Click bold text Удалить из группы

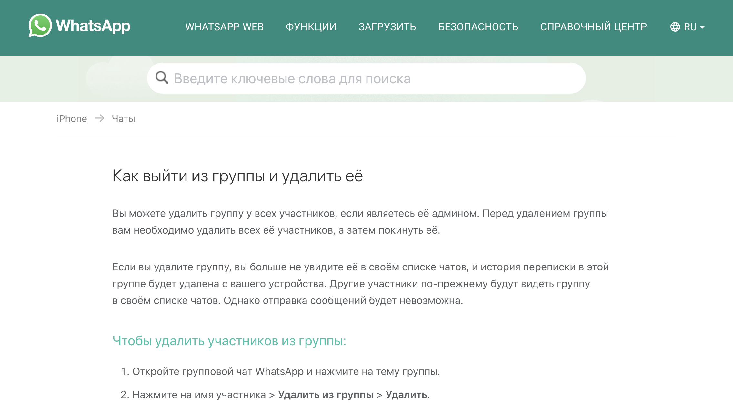tap(326, 395)
